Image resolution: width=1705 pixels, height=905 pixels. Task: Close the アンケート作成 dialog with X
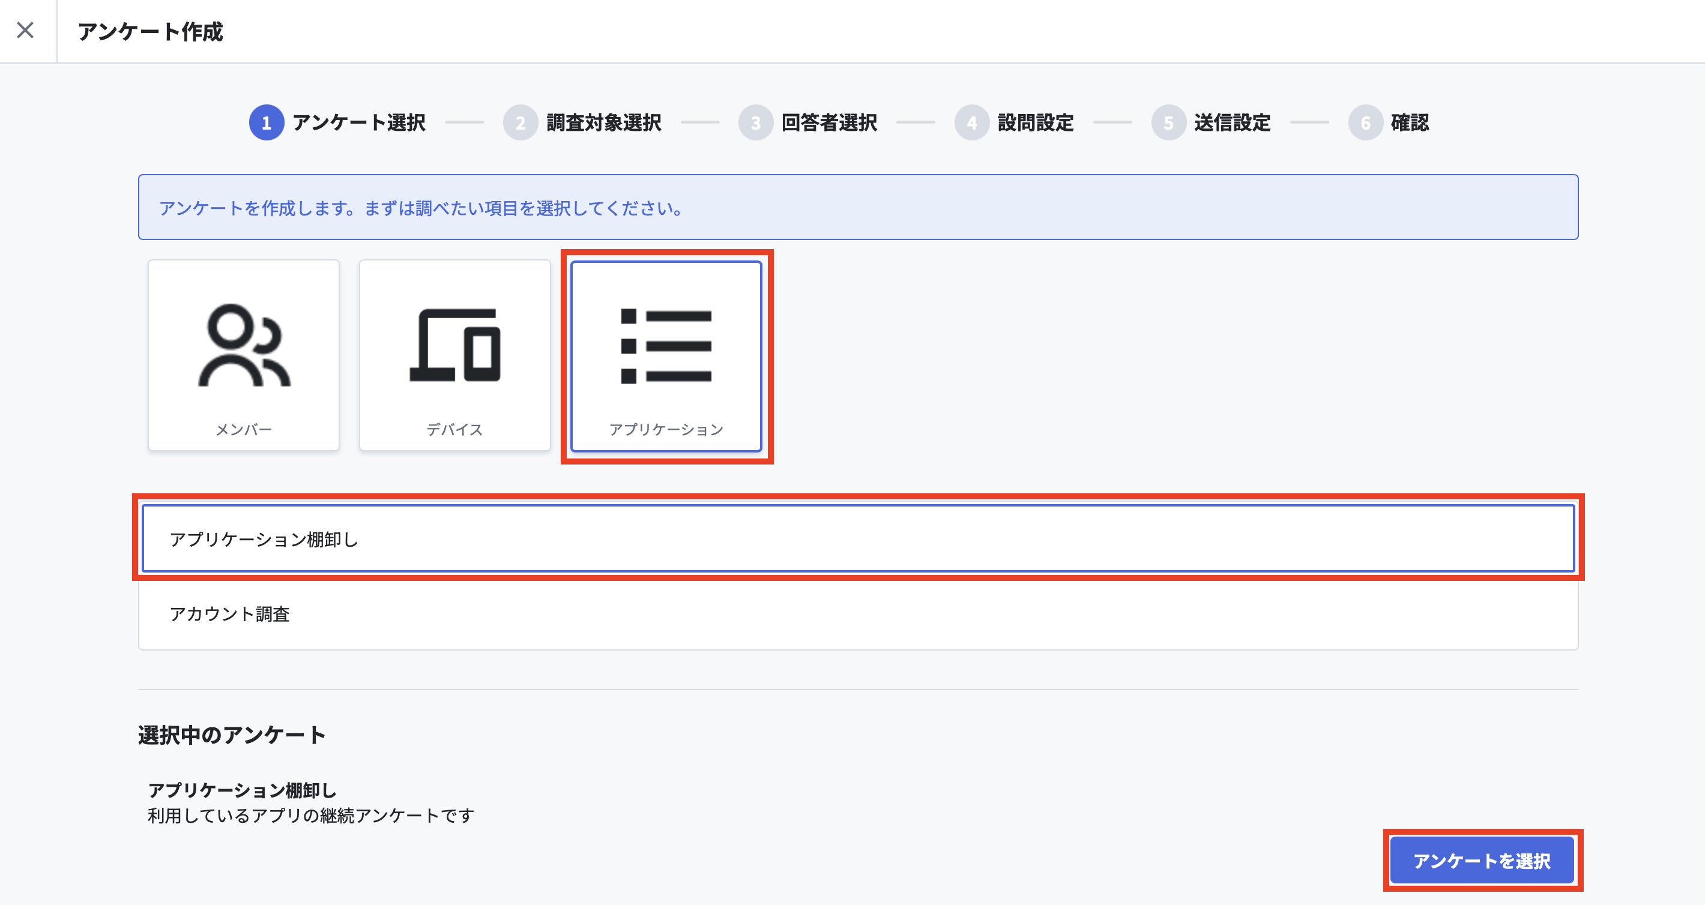click(25, 31)
